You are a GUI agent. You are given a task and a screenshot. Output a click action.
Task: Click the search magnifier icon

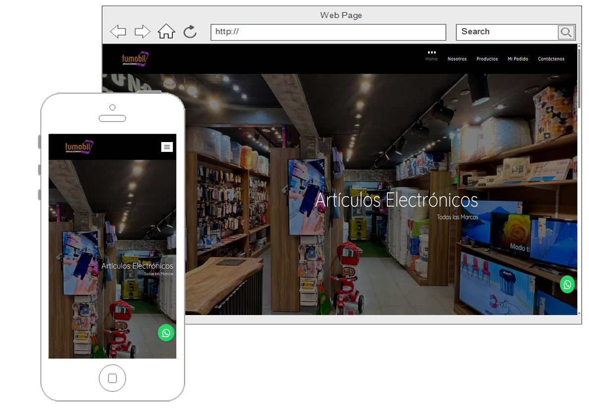(x=566, y=33)
